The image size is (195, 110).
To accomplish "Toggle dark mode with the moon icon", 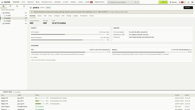I will pos(188,2).
